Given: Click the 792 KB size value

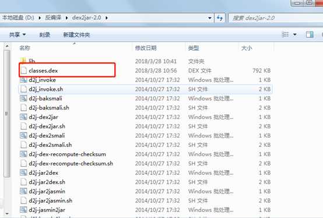Looking at the screenshot, I should click(261, 71).
